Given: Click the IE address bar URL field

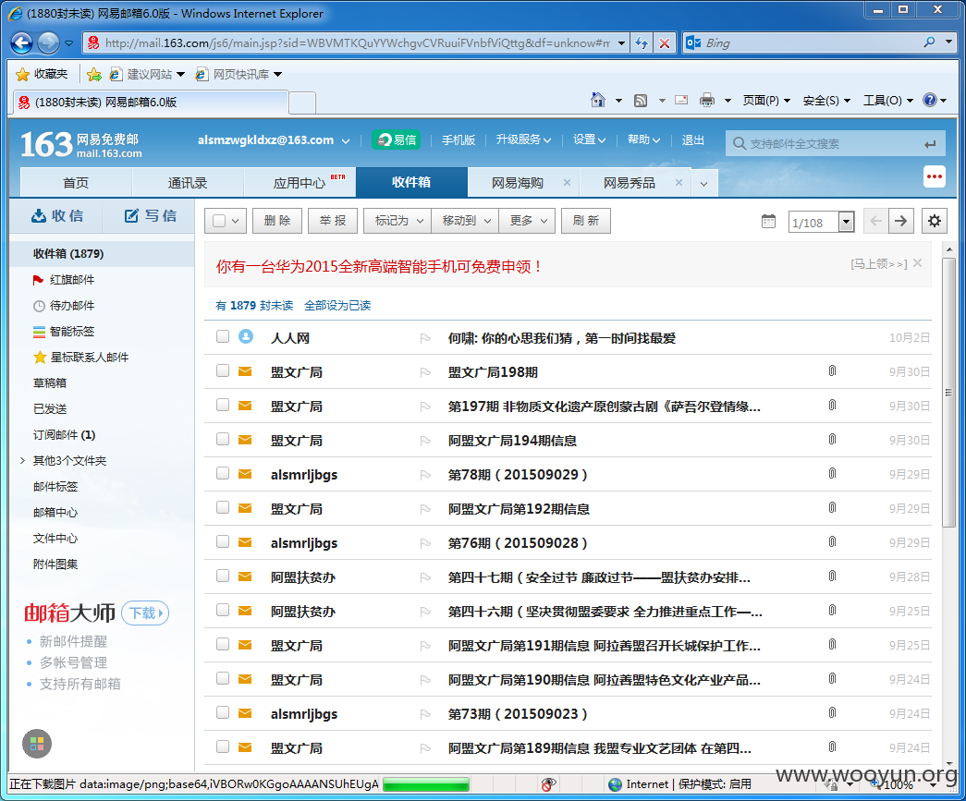Looking at the screenshot, I should click(x=358, y=43).
